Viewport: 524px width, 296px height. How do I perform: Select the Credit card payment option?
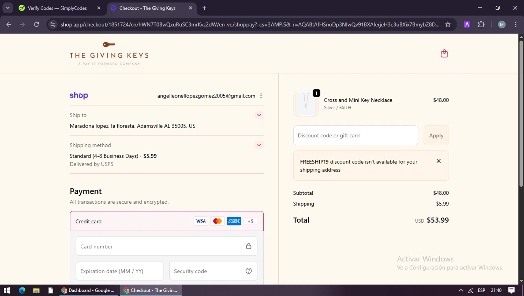coord(167,221)
